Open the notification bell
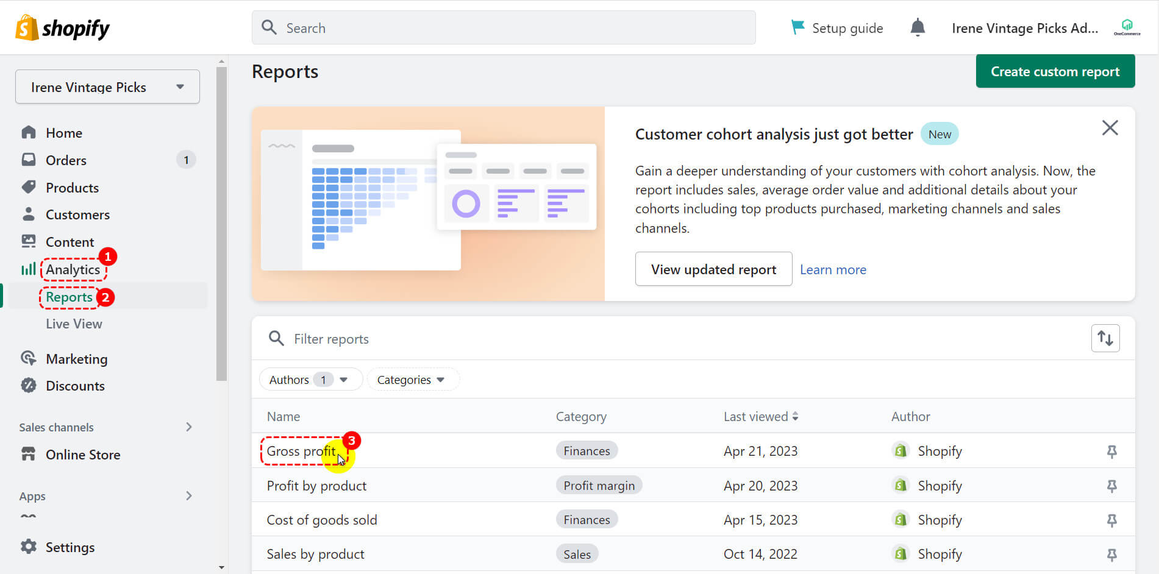Image resolution: width=1159 pixels, height=574 pixels. 918,27
